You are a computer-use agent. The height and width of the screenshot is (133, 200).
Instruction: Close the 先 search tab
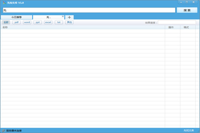(63, 16)
